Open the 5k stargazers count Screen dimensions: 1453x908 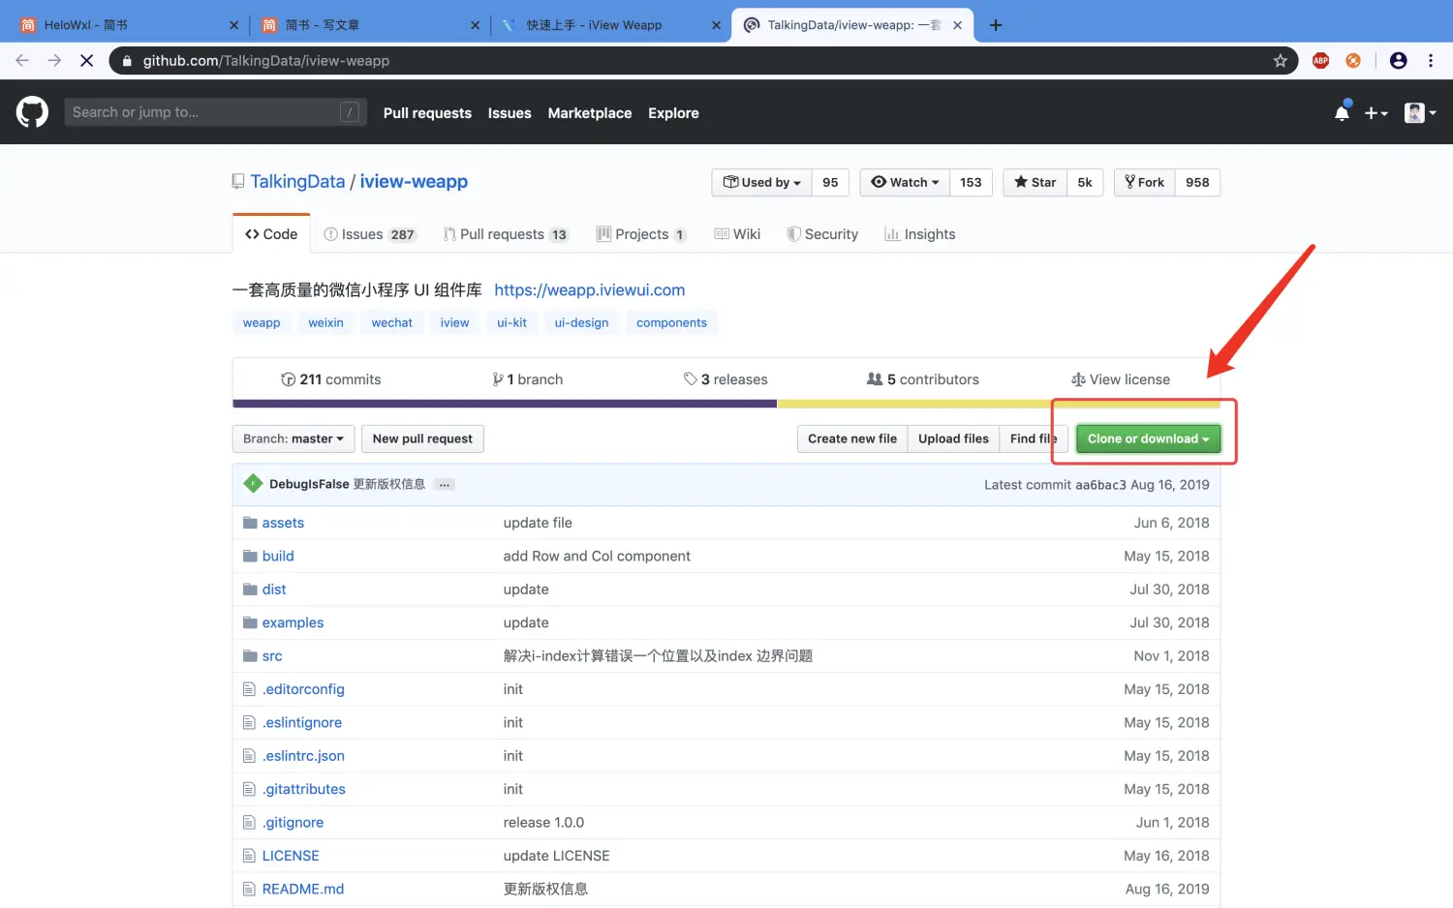pos(1085,182)
